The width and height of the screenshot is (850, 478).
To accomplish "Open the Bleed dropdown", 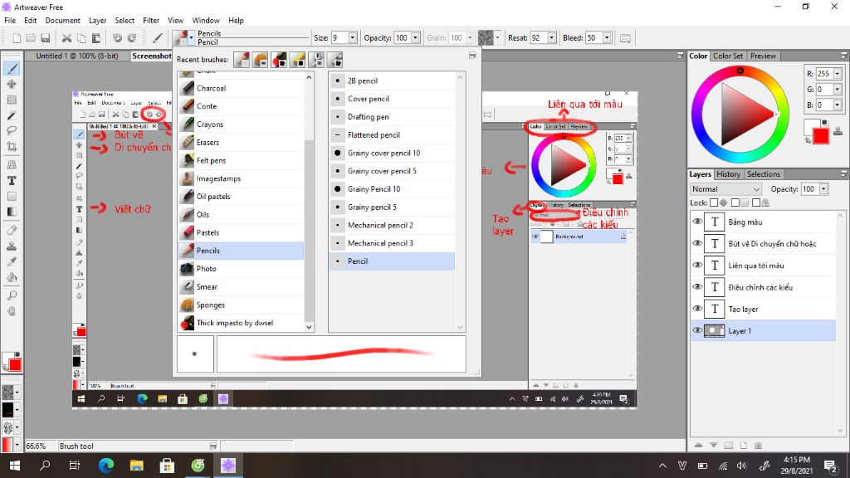I will coord(607,38).
